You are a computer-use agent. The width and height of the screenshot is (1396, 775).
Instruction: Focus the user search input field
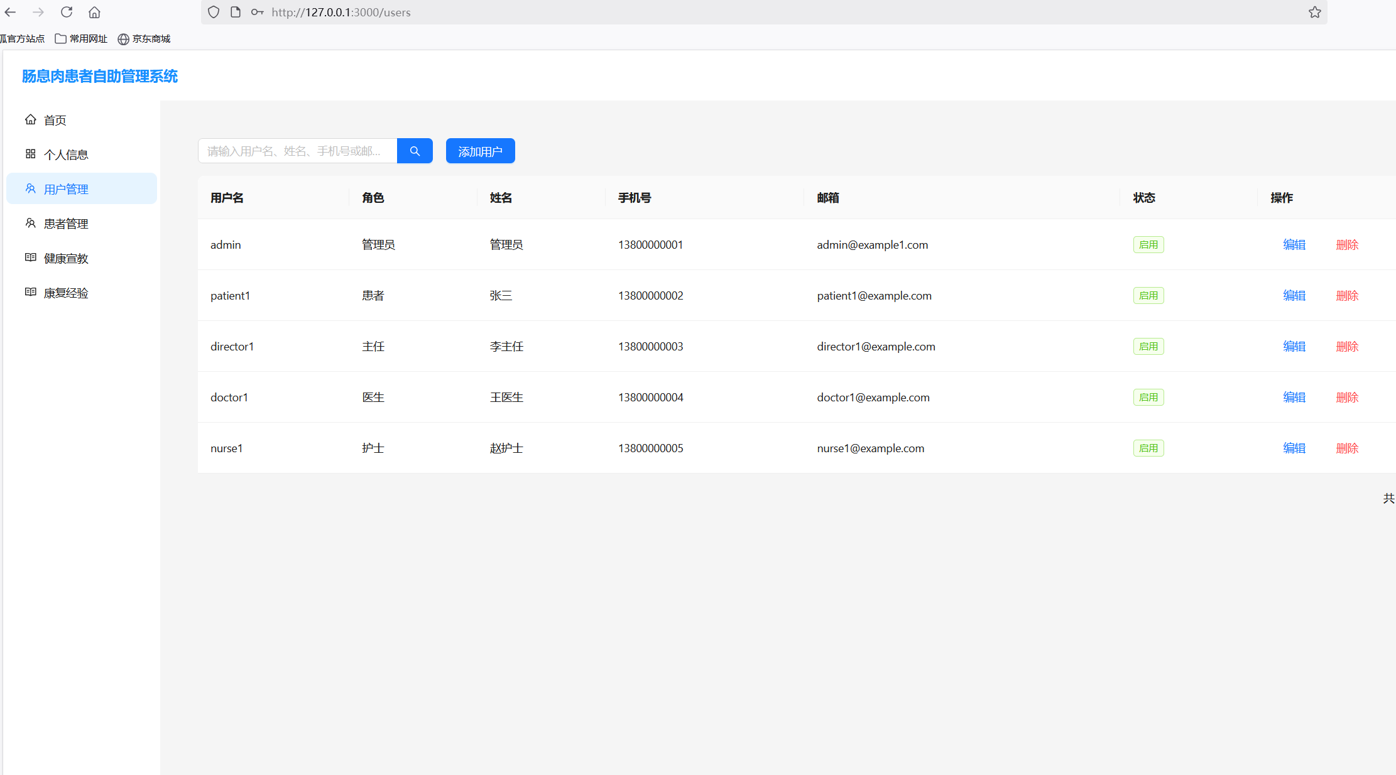(297, 151)
